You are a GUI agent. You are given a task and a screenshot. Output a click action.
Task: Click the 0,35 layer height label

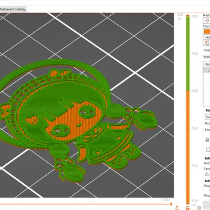coord(195,165)
